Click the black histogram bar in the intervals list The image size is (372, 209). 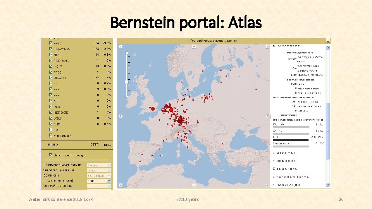coord(291,140)
